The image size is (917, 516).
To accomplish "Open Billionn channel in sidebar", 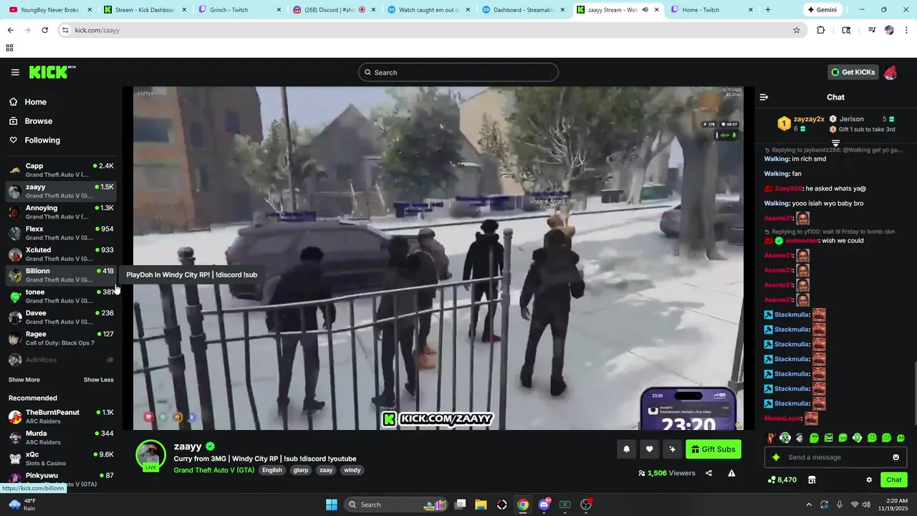I will point(61,275).
